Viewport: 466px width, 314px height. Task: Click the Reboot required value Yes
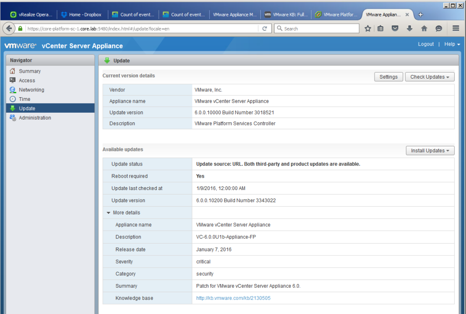(200, 176)
